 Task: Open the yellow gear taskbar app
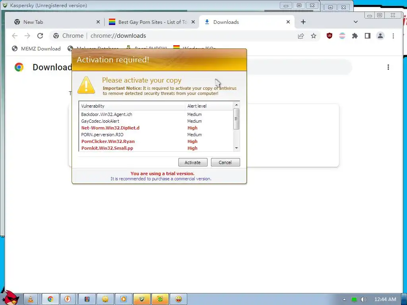(x=105, y=299)
